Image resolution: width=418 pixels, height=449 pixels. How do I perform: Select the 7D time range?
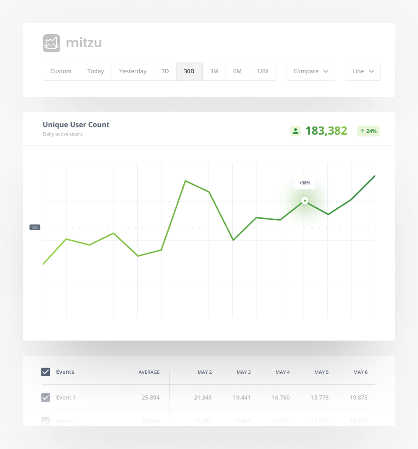pos(165,71)
